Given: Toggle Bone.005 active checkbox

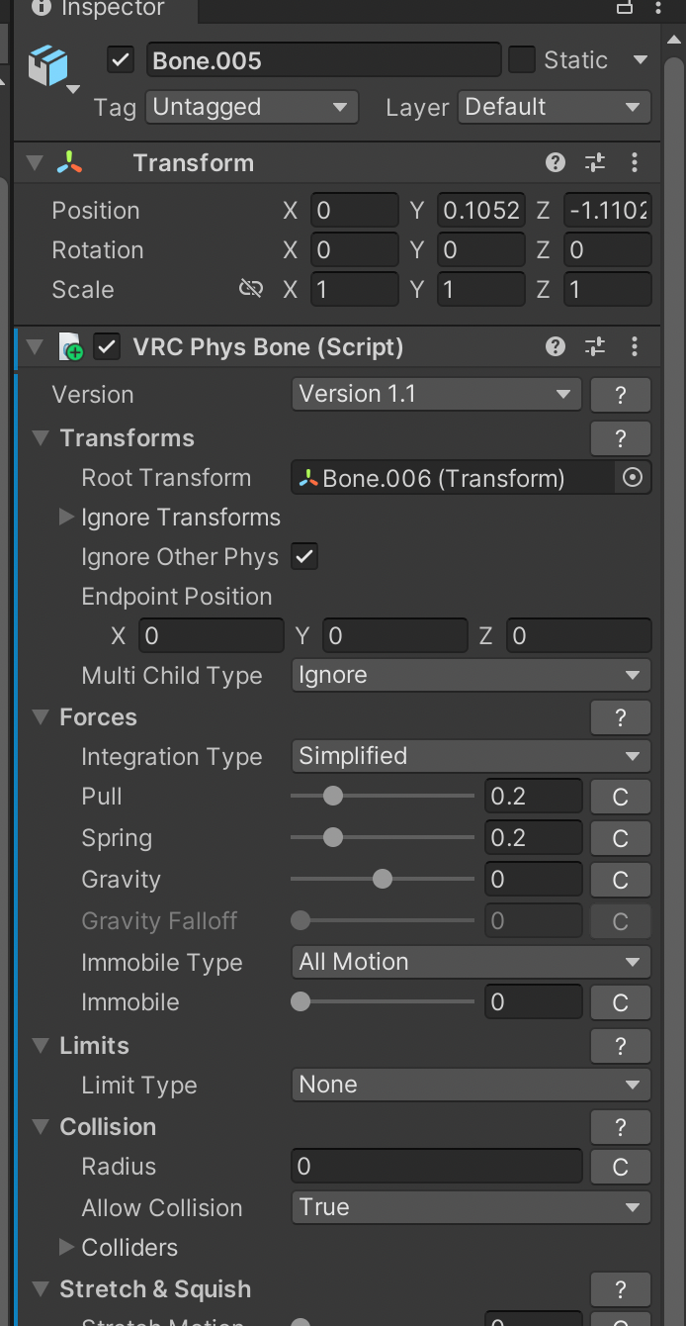Looking at the screenshot, I should click(x=121, y=60).
